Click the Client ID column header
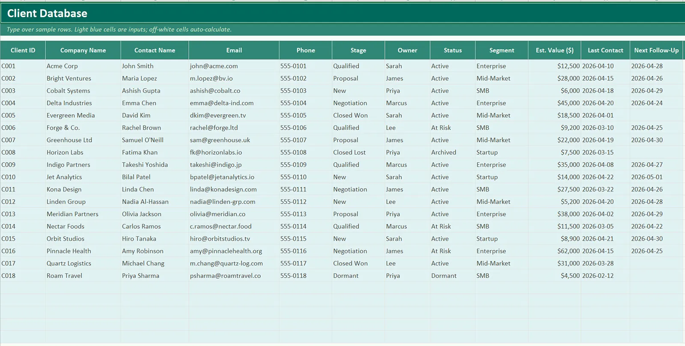This screenshot has height=346, width=685. pyautogui.click(x=23, y=50)
